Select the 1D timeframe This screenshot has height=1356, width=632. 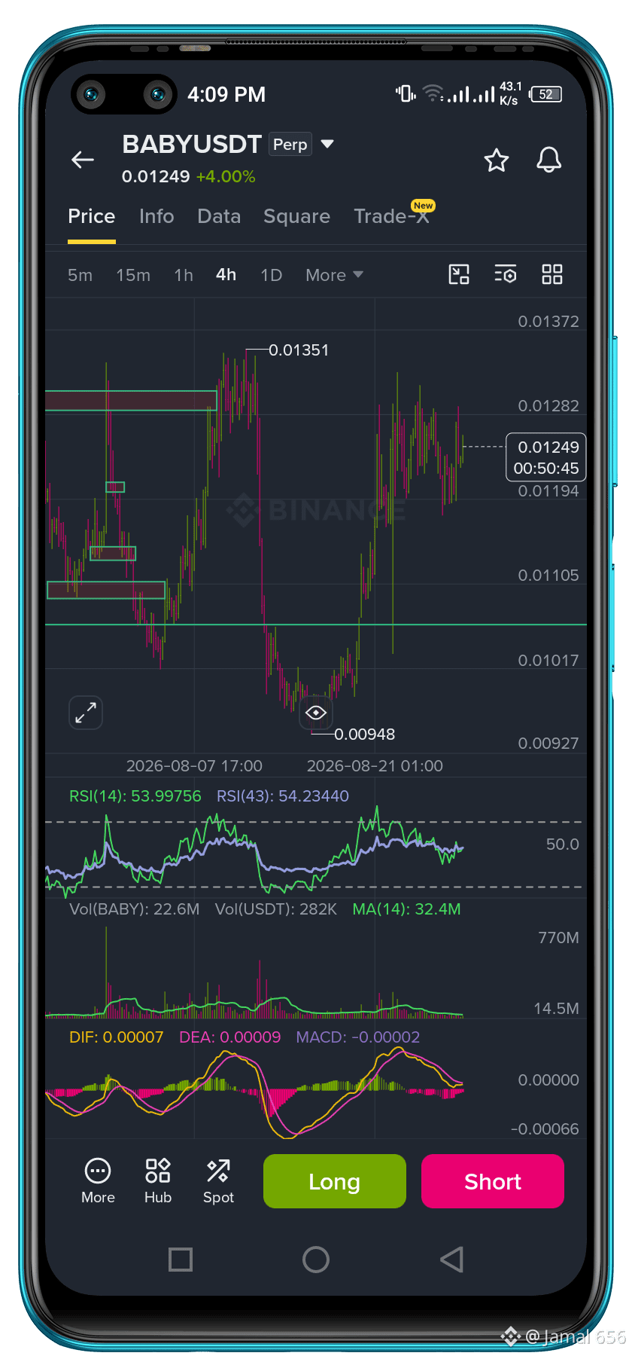[272, 275]
